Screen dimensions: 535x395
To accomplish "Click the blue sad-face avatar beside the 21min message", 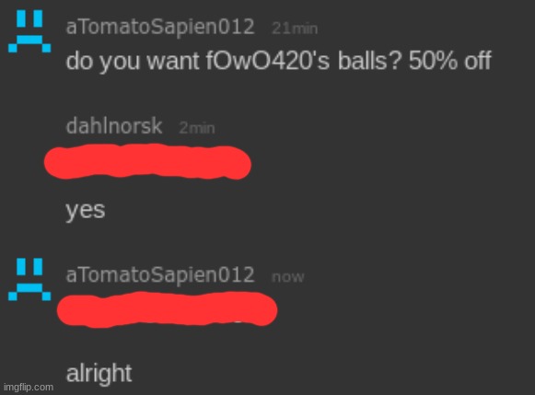I will click(29, 31).
